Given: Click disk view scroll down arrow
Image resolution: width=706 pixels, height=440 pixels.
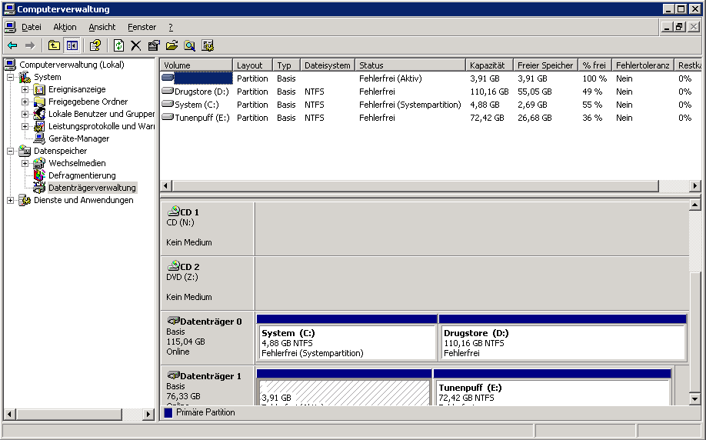Looking at the screenshot, I should [x=694, y=398].
